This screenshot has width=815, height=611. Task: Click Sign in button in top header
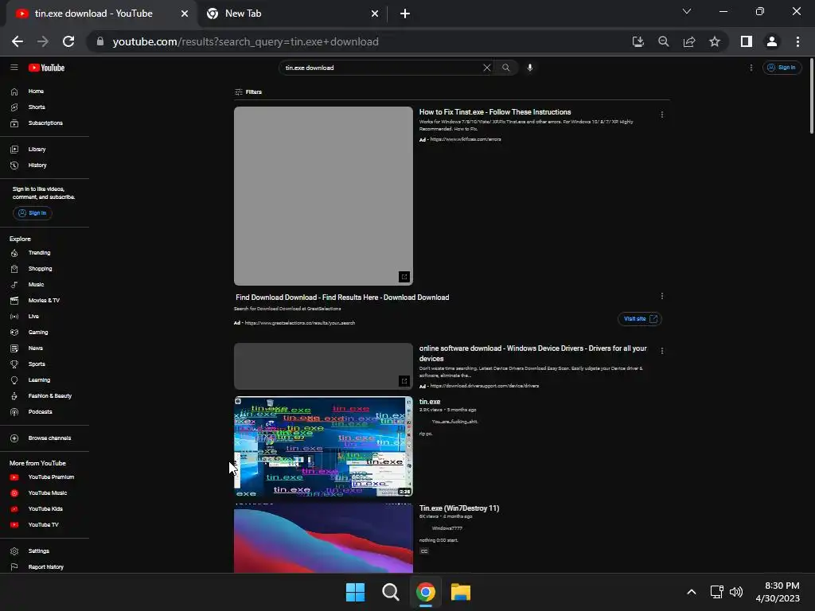pyautogui.click(x=782, y=68)
